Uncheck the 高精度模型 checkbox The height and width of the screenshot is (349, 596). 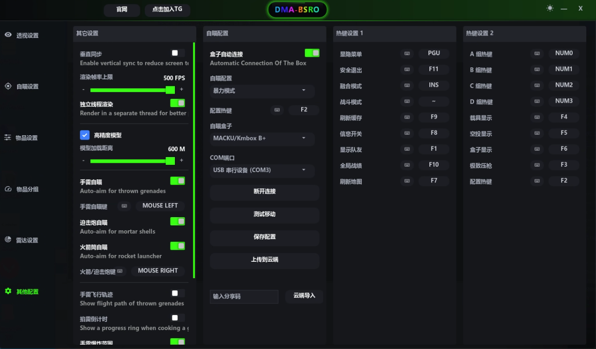(85, 135)
